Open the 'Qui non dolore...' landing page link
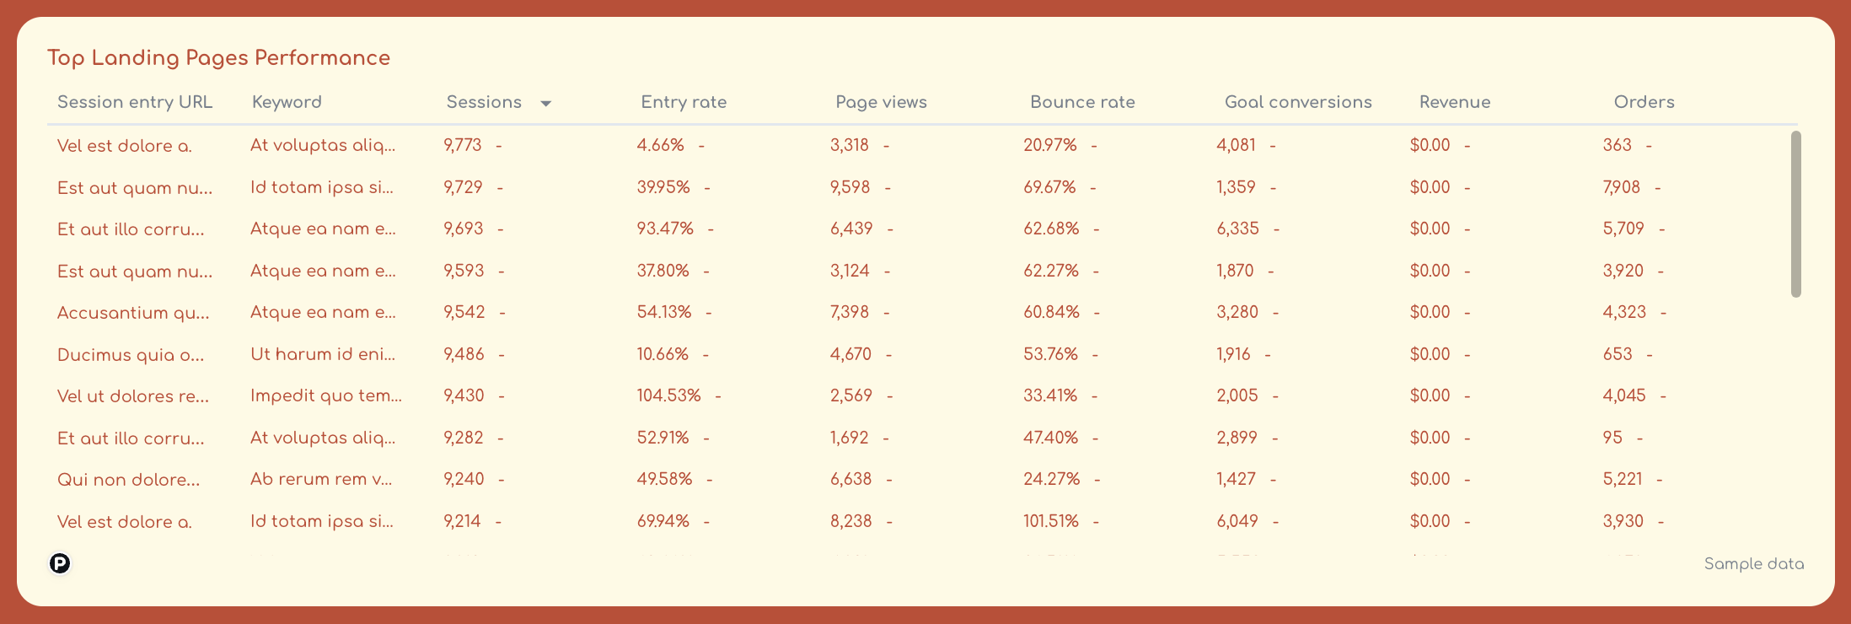 (x=128, y=479)
